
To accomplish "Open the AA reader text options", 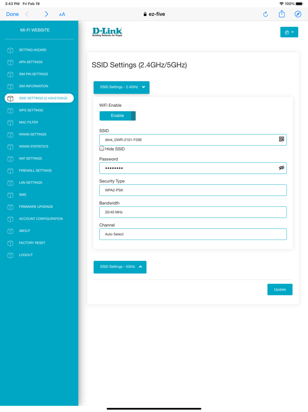I will coord(62,15).
